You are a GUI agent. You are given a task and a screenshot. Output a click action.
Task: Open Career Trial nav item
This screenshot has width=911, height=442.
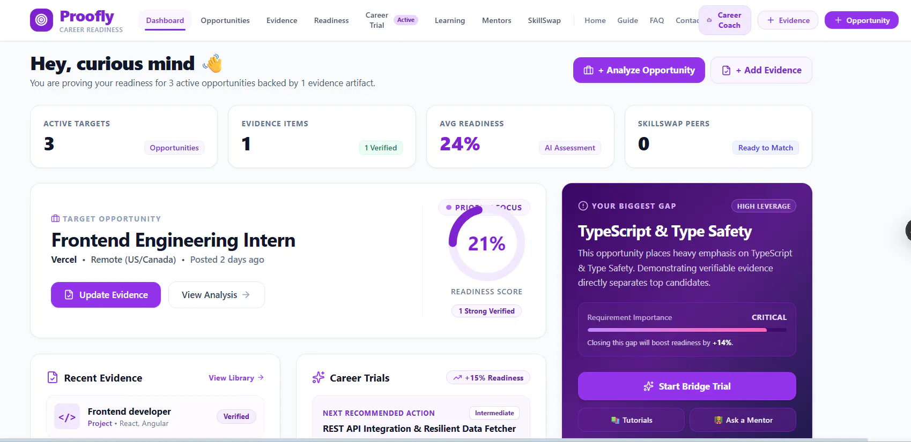[377, 20]
